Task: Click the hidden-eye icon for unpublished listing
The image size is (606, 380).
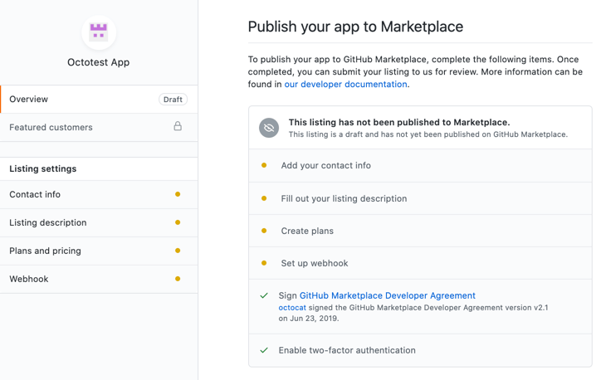Action: [269, 128]
